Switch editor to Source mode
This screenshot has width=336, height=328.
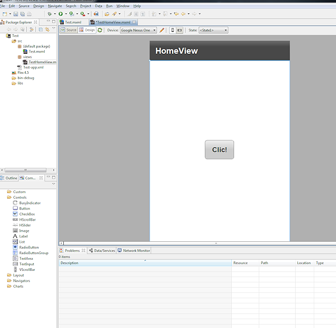[x=68, y=30]
